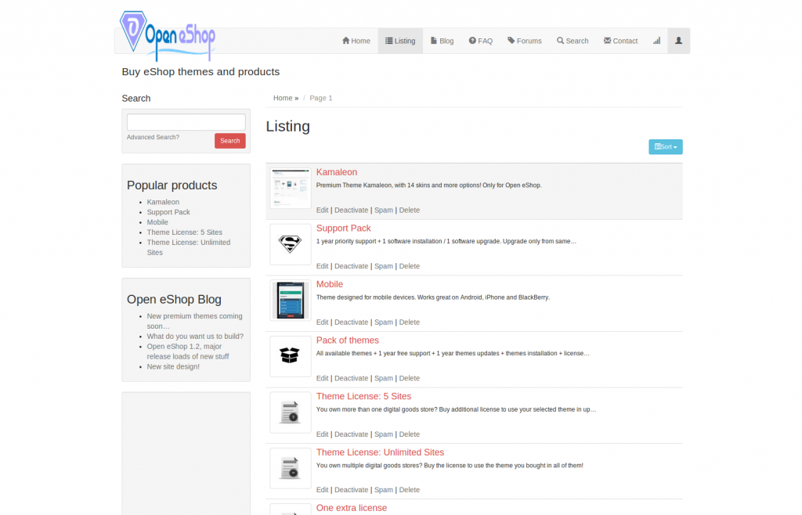Image resolution: width=802 pixels, height=515 pixels.
Task: Open the statistics bar chart icon
Action: point(657,41)
